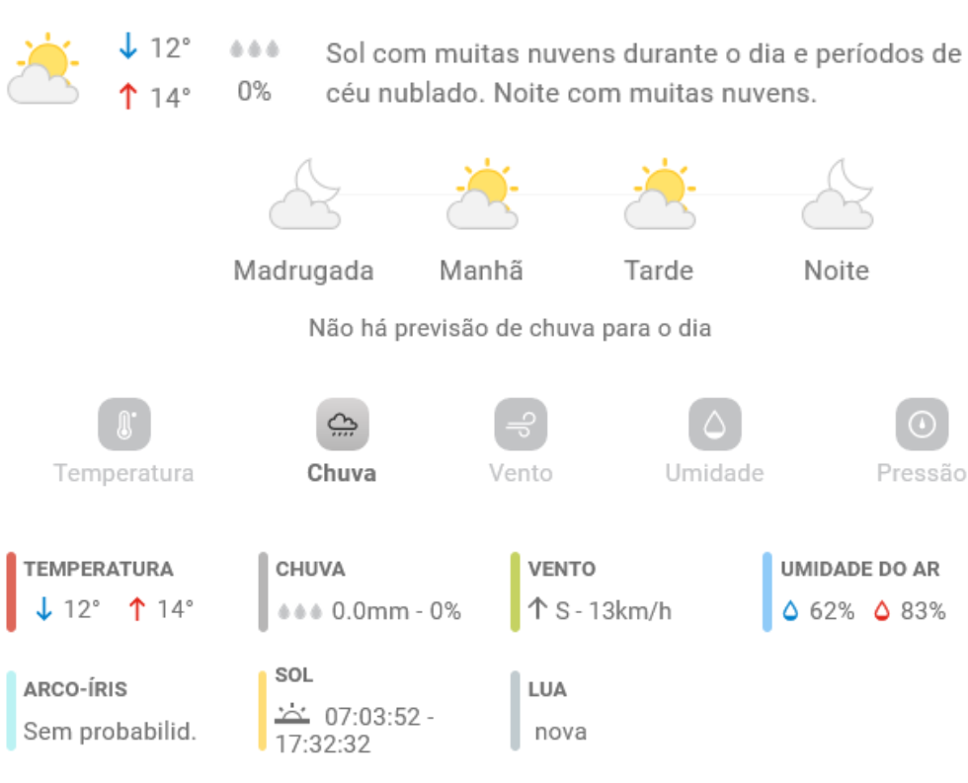Click the LUA card heading
This screenshot has width=968, height=783.
547,689
